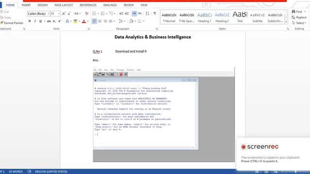Justify paragraph text
This screenshot has width=310, height=174.
110,21
